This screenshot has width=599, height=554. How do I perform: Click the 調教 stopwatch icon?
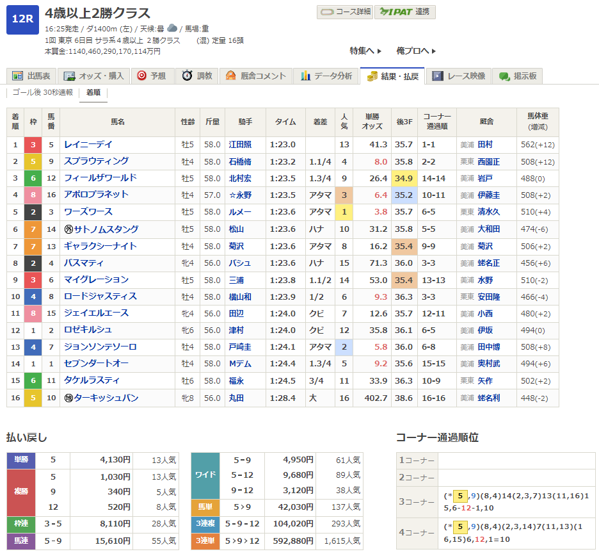188,76
